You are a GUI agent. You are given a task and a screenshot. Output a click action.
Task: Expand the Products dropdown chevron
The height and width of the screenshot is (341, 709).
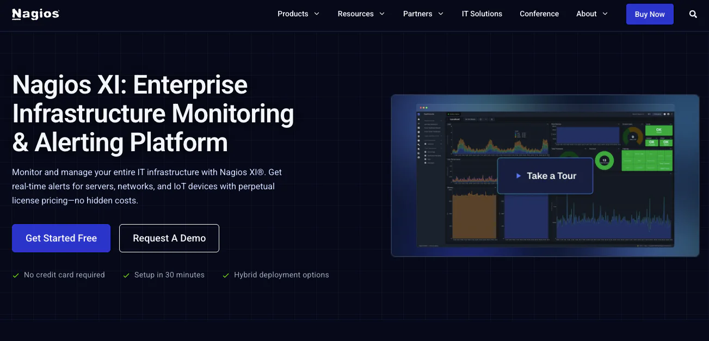(x=316, y=14)
